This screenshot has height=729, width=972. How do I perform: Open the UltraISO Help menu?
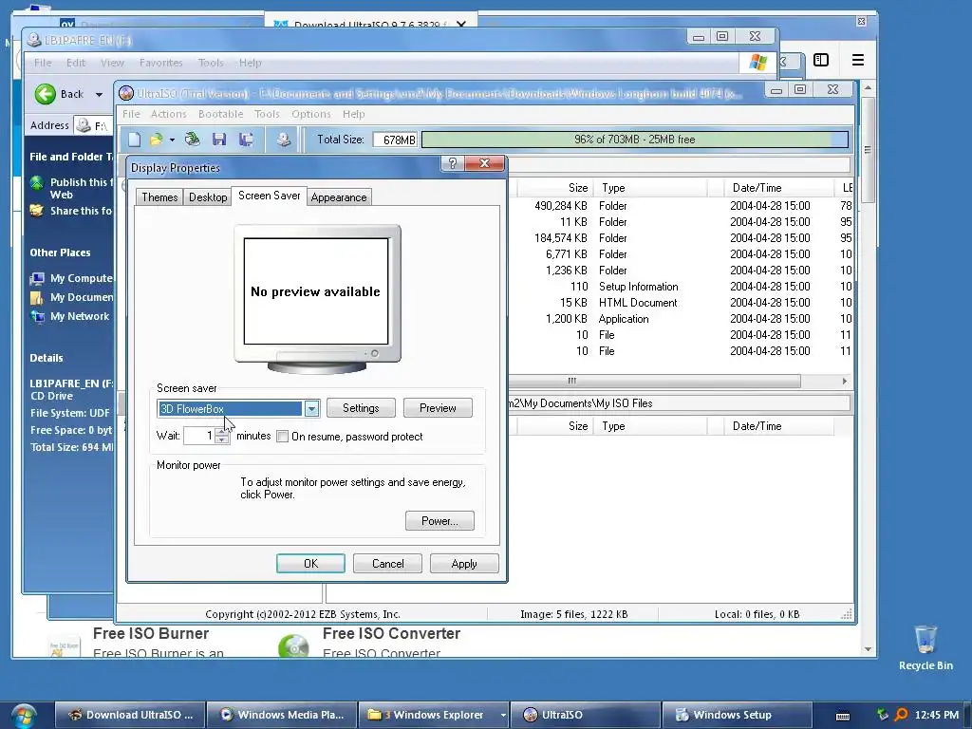coord(354,114)
